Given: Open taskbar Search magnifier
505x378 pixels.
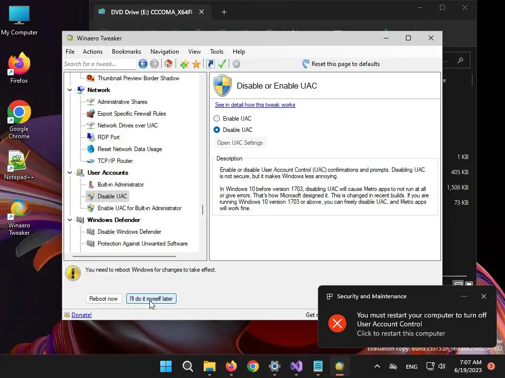Looking at the screenshot, I should click(187, 366).
